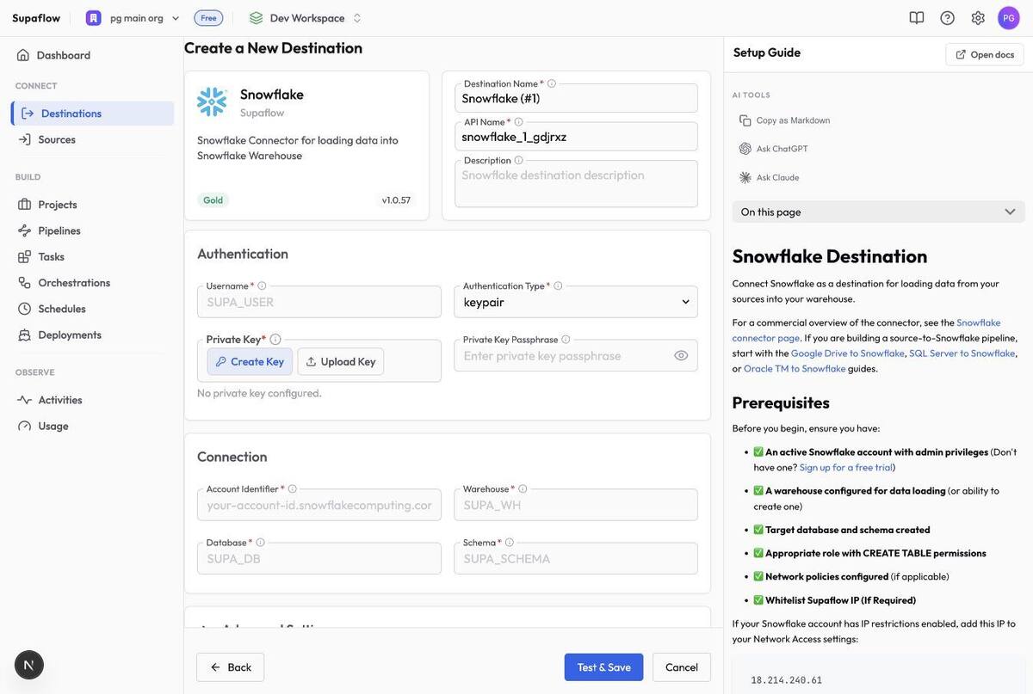Click the Username input field
Viewport: 1033px width, 694px height.
click(x=319, y=302)
